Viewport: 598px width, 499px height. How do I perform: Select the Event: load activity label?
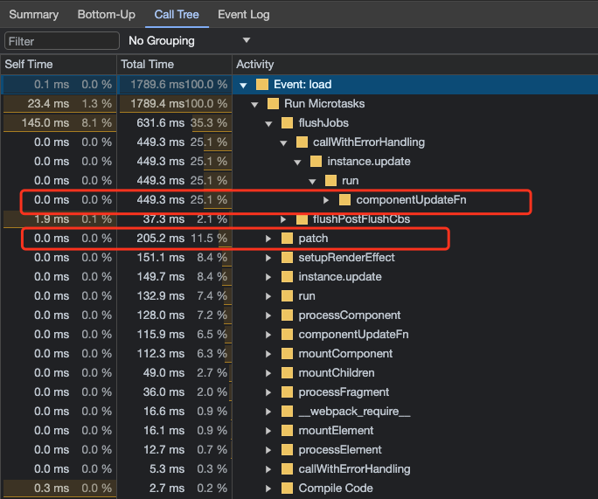[302, 84]
